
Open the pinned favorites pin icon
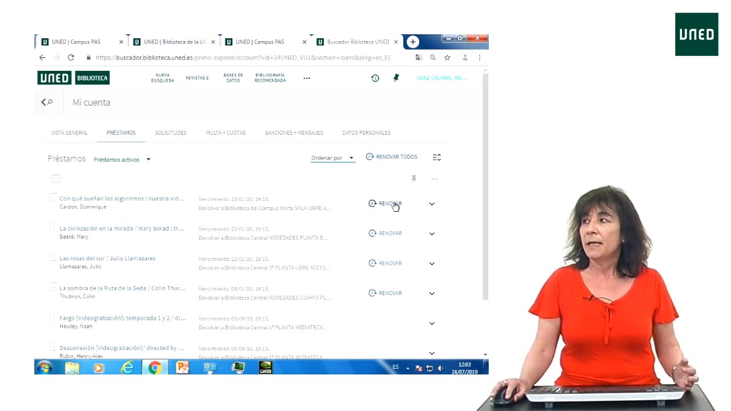(x=396, y=78)
